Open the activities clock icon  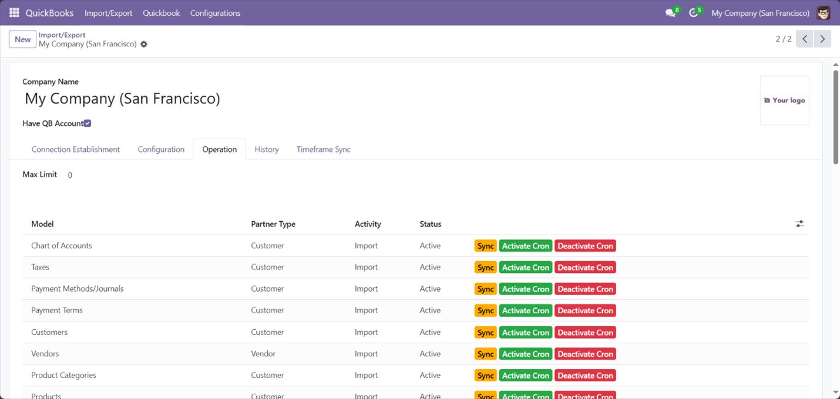pyautogui.click(x=693, y=12)
